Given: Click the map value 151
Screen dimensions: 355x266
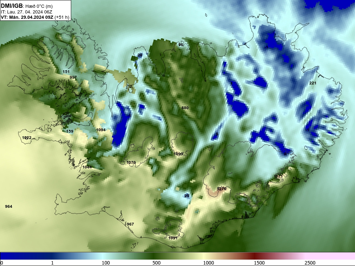Looking at the screenshot, I should click(66, 72).
